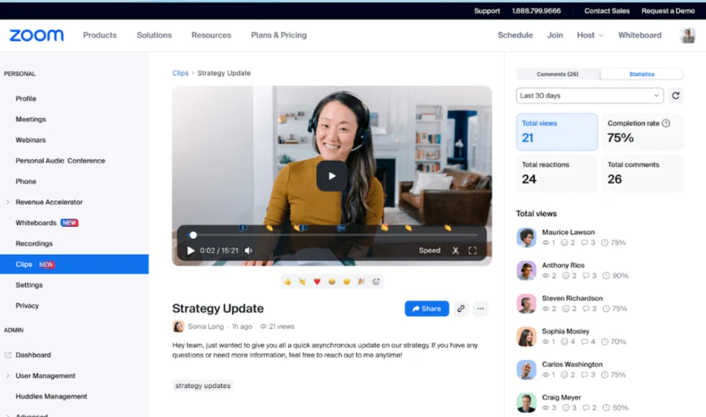Click the video progress slider handle
The height and width of the screenshot is (417, 706).
tap(193, 235)
